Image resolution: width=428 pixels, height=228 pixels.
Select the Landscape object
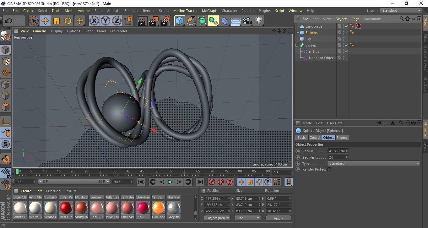pos(314,26)
